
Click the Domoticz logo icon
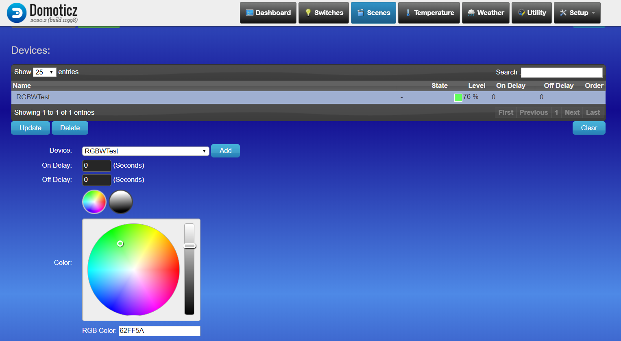tap(17, 13)
